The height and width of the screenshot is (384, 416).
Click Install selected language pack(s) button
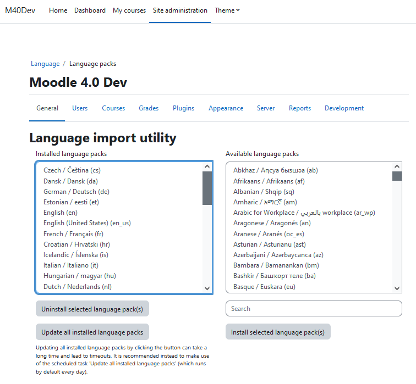(x=278, y=332)
